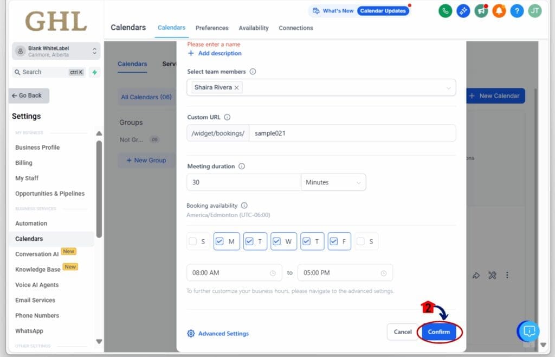The image size is (555, 357).
Task: Open Opportunities & Pipelines settings
Action: (50, 193)
